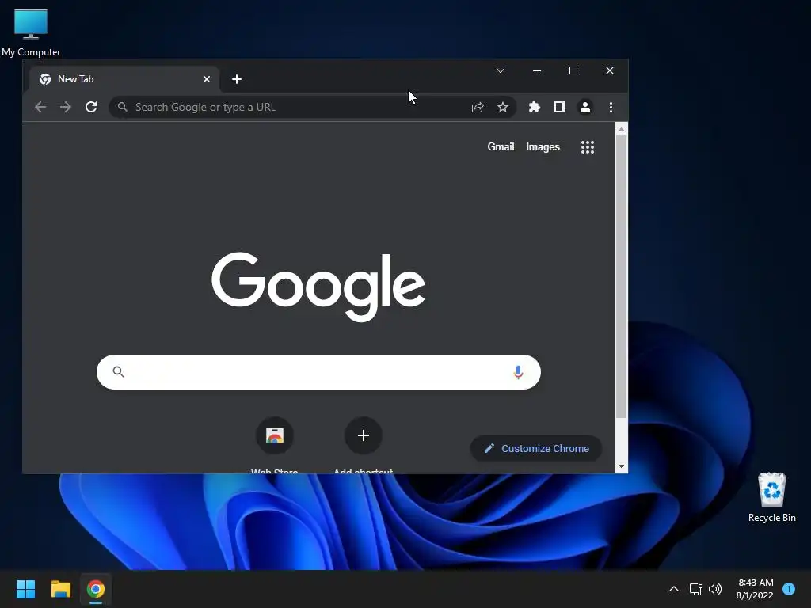Viewport: 811px width, 608px height.
Task: Open a new tab with plus button
Action: point(237,79)
